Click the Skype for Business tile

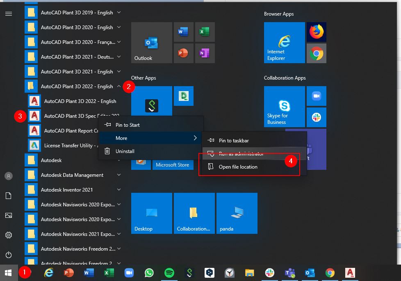[284, 107]
